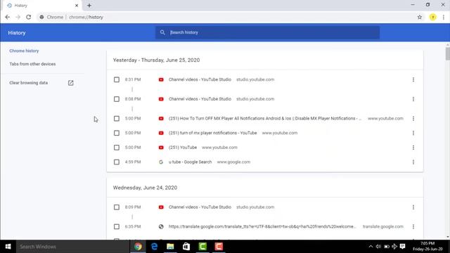The height and width of the screenshot is (253, 450).
Task: Launch Microsoft Edge from the taskbar
Action: [x=154, y=247]
